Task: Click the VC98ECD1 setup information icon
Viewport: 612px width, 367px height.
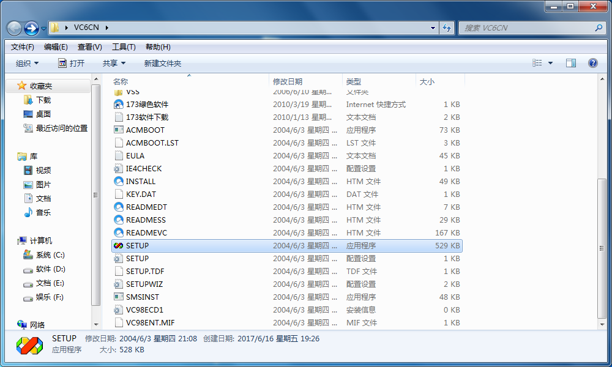Action: 118,310
